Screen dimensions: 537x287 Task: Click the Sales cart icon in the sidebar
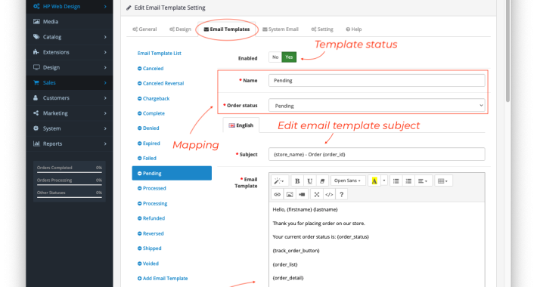36,82
